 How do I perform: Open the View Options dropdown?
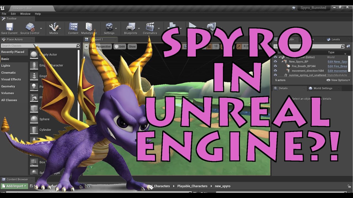pyautogui.click(x=338, y=80)
